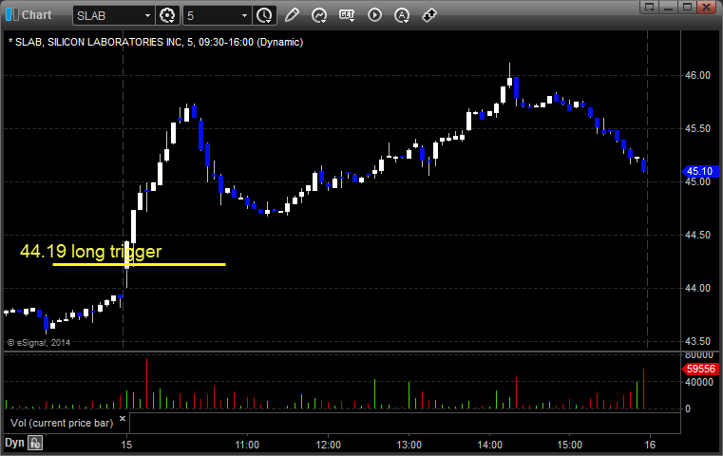Viewport: 723px width, 456px height.
Task: Click the interval field showing 5
Action: [x=212, y=16]
